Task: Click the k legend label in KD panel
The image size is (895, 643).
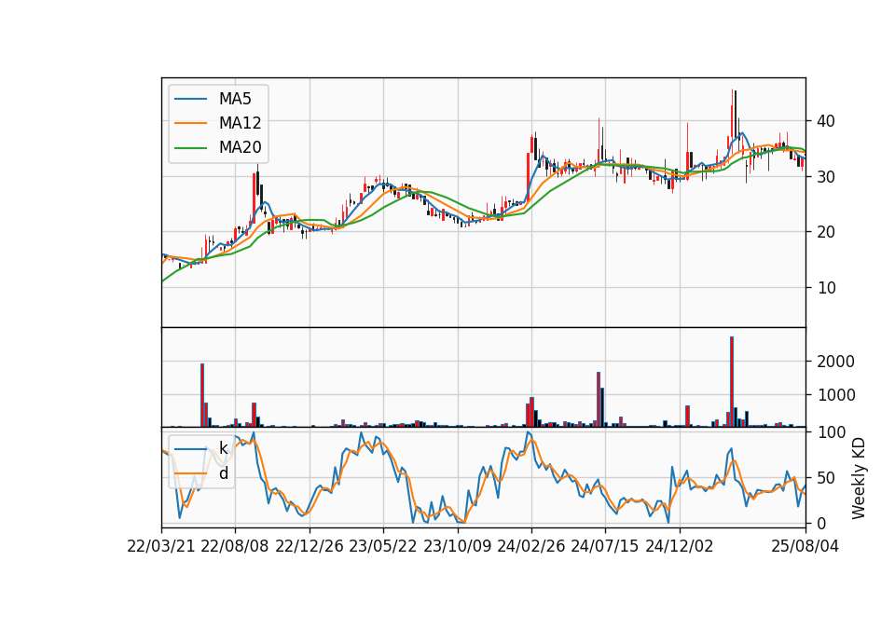Action: tap(223, 448)
